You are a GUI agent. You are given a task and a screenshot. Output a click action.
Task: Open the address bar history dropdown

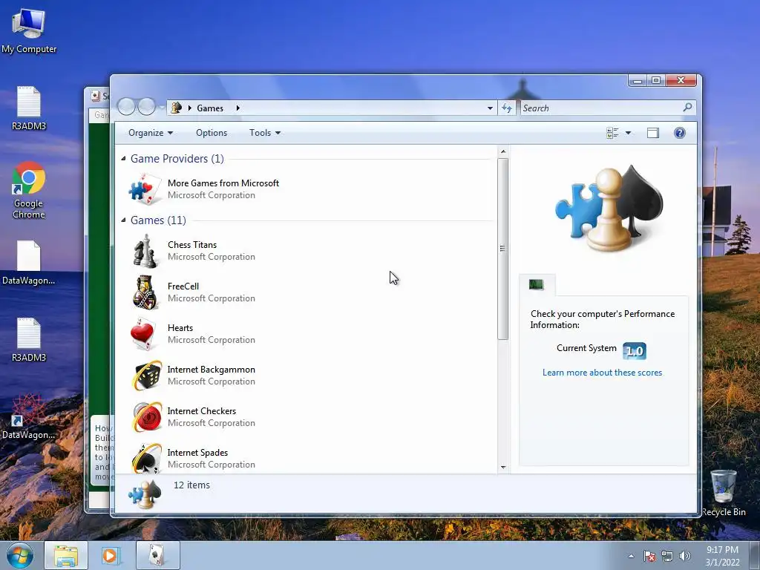(x=490, y=108)
